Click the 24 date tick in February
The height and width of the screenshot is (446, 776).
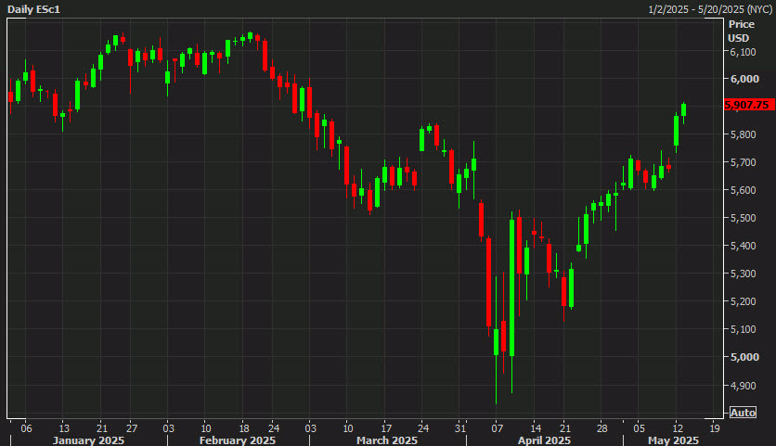(x=273, y=428)
